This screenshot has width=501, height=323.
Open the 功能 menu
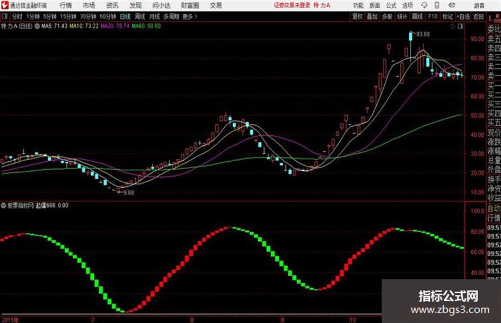point(358,5)
